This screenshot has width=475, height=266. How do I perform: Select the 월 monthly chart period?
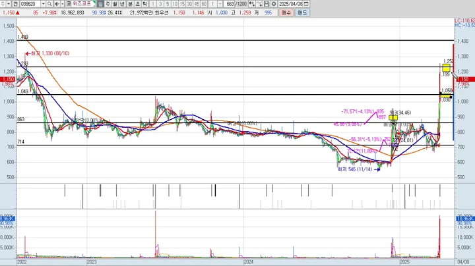point(115,4)
